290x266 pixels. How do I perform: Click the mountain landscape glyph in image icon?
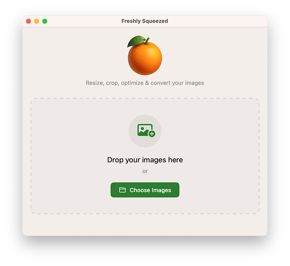[x=143, y=133]
